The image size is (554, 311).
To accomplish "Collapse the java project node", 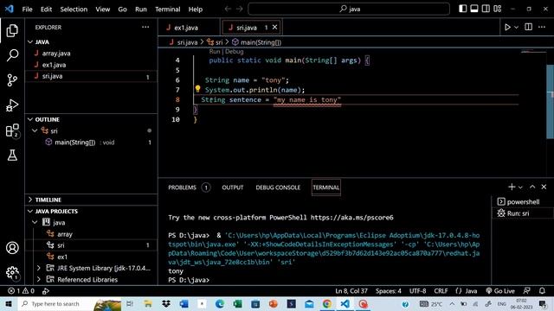I will (x=35, y=223).
